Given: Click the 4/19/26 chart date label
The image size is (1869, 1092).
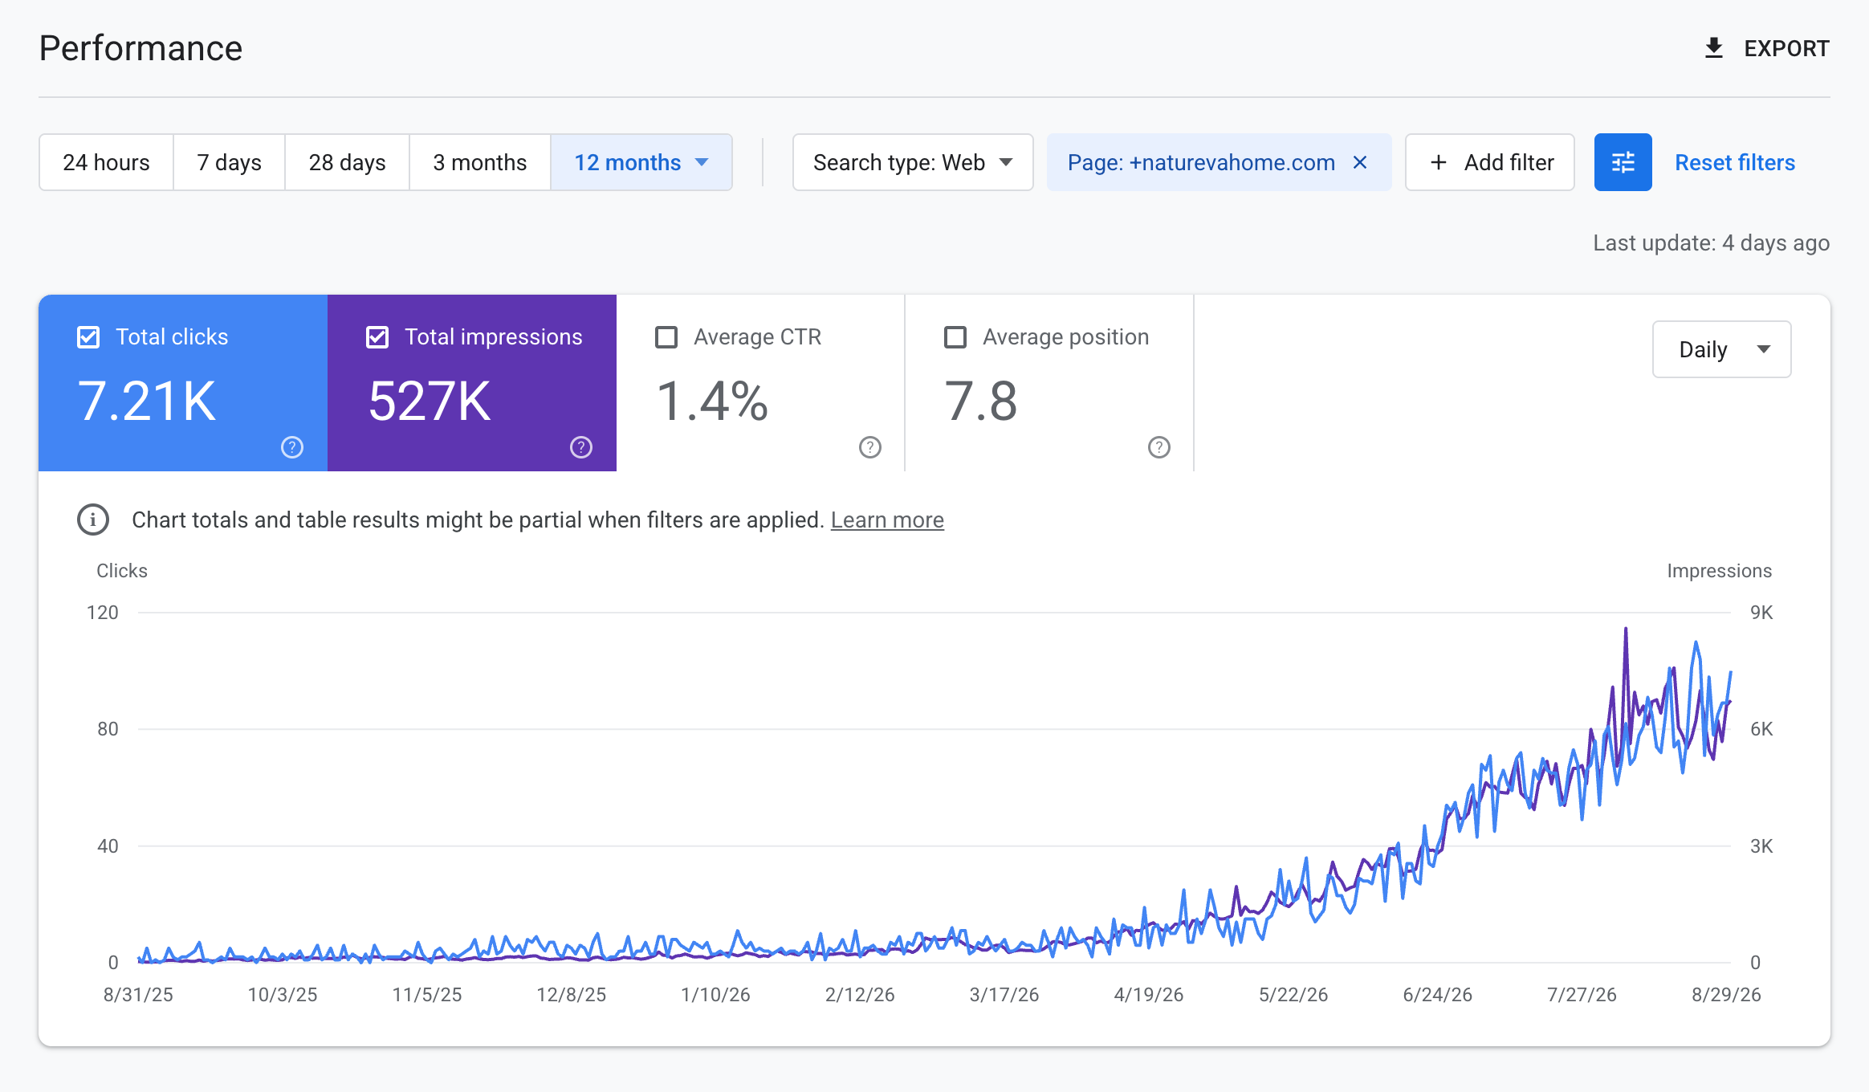Looking at the screenshot, I should (1148, 994).
